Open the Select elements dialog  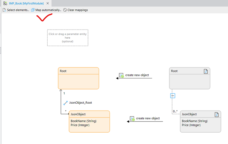pos(18,10)
